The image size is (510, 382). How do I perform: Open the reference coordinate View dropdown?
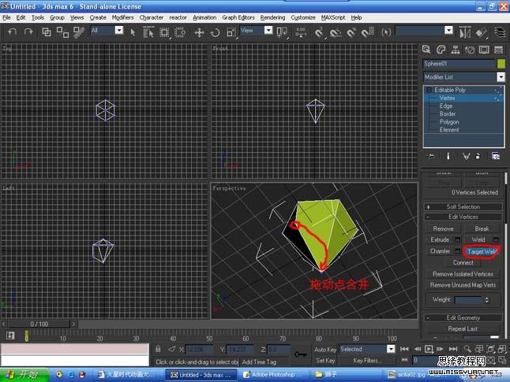268,30
